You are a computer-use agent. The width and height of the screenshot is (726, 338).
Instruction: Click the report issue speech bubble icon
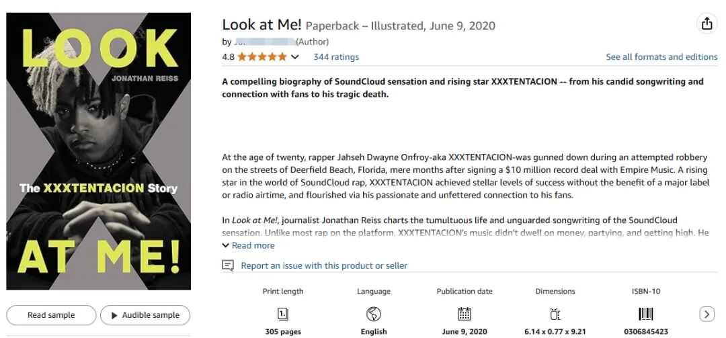(x=228, y=265)
